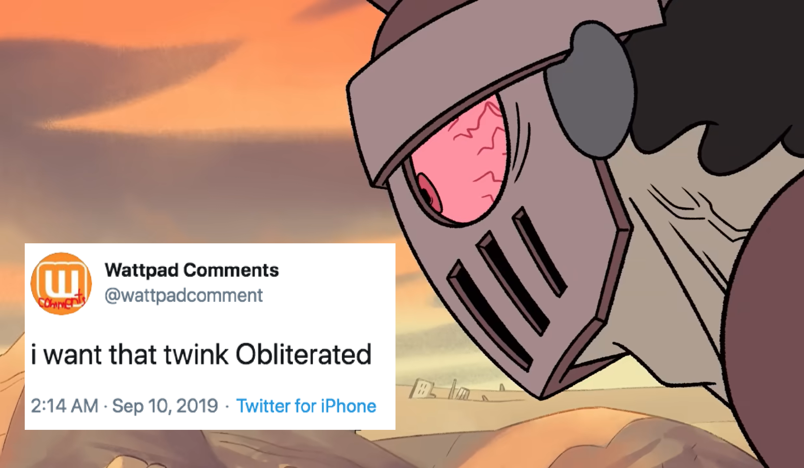Image resolution: width=804 pixels, height=468 pixels.
Task: Open the Wattpad Comments display name
Action: coord(191,270)
